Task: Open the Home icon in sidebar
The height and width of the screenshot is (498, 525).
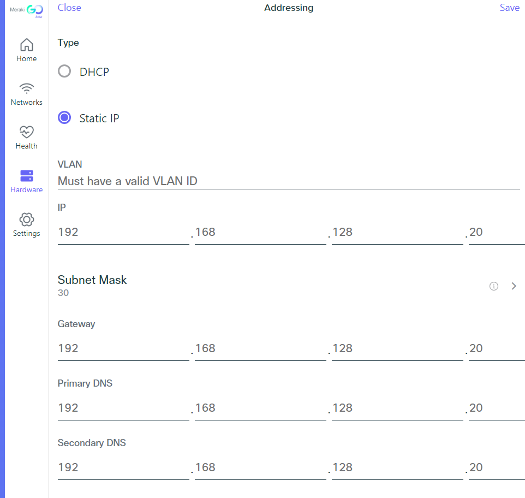Action: 26,45
